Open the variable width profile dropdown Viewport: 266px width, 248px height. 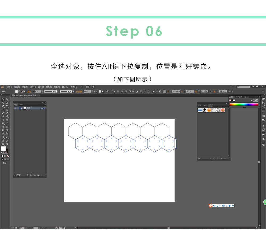[58, 92]
